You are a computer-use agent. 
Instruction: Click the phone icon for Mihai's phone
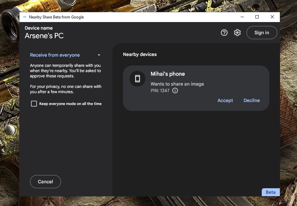(x=137, y=79)
